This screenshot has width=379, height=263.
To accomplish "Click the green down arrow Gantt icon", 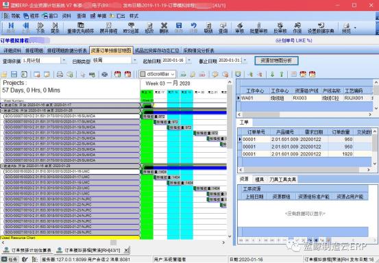I will [x=272, y=74].
